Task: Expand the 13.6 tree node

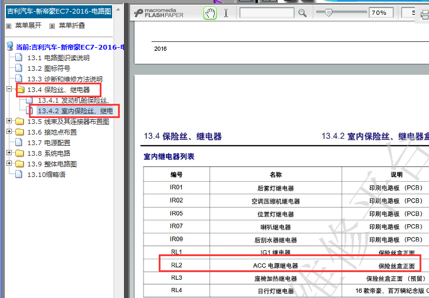Action: click(x=9, y=132)
